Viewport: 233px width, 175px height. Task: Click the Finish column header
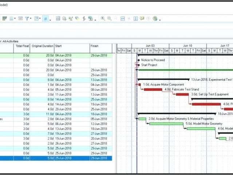tap(100, 46)
